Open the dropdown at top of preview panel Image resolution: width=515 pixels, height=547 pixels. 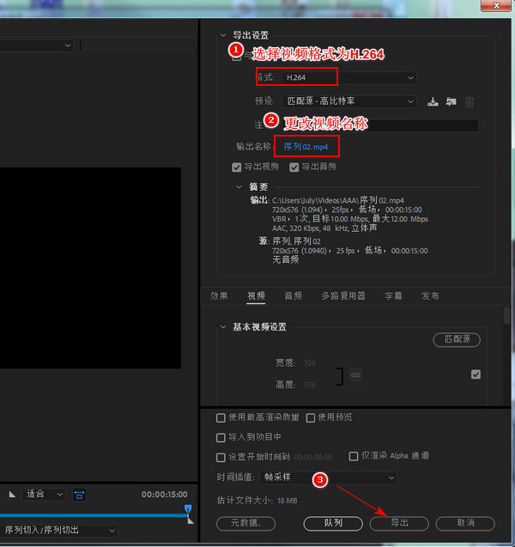(x=37, y=46)
